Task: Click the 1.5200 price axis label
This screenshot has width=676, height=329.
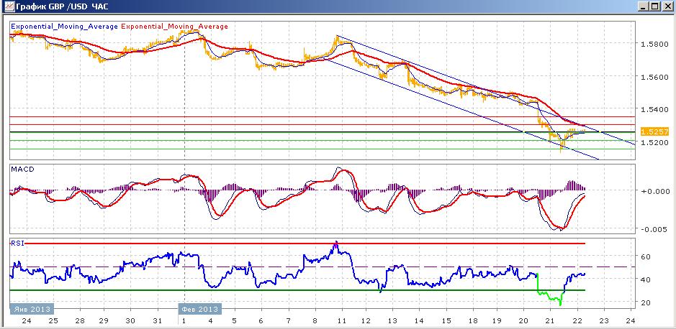Action: pyautogui.click(x=654, y=142)
